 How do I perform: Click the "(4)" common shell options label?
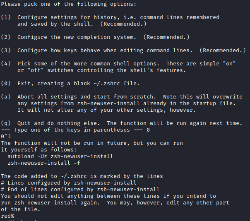click(6, 64)
